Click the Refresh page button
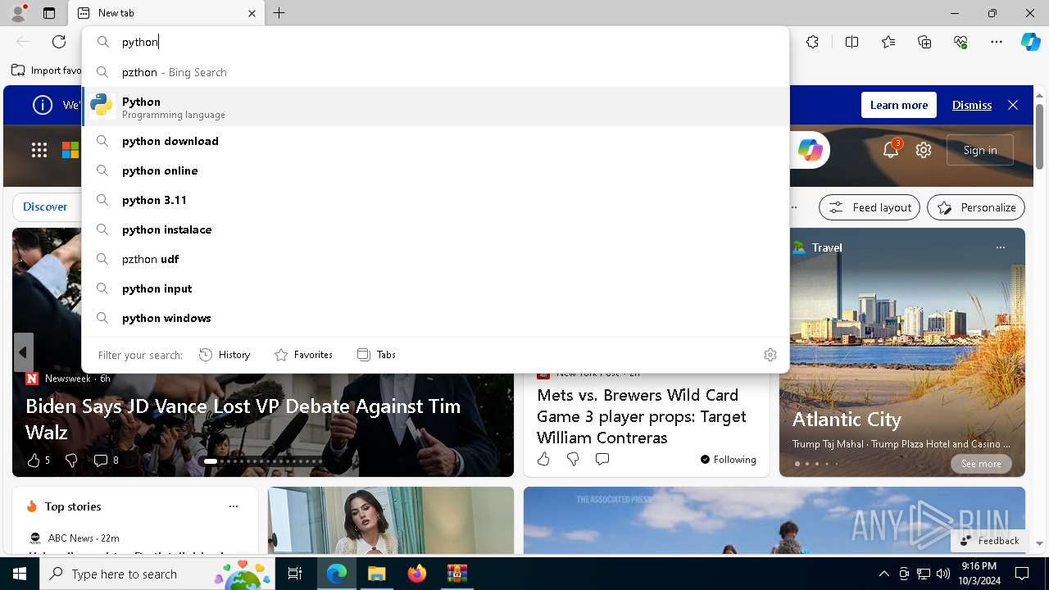 pos(59,42)
